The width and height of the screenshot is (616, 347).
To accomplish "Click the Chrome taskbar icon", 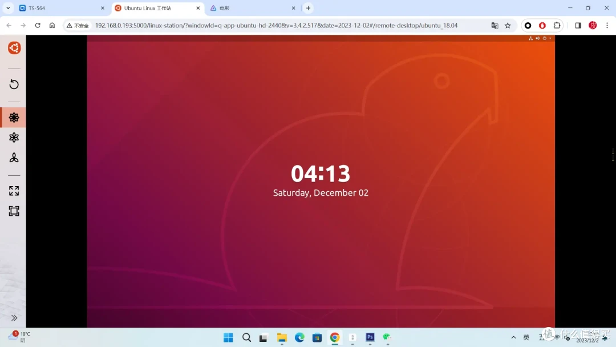I will click(335, 337).
